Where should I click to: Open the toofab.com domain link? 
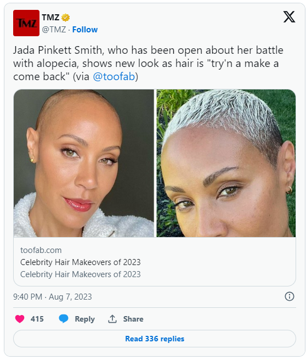(41, 250)
